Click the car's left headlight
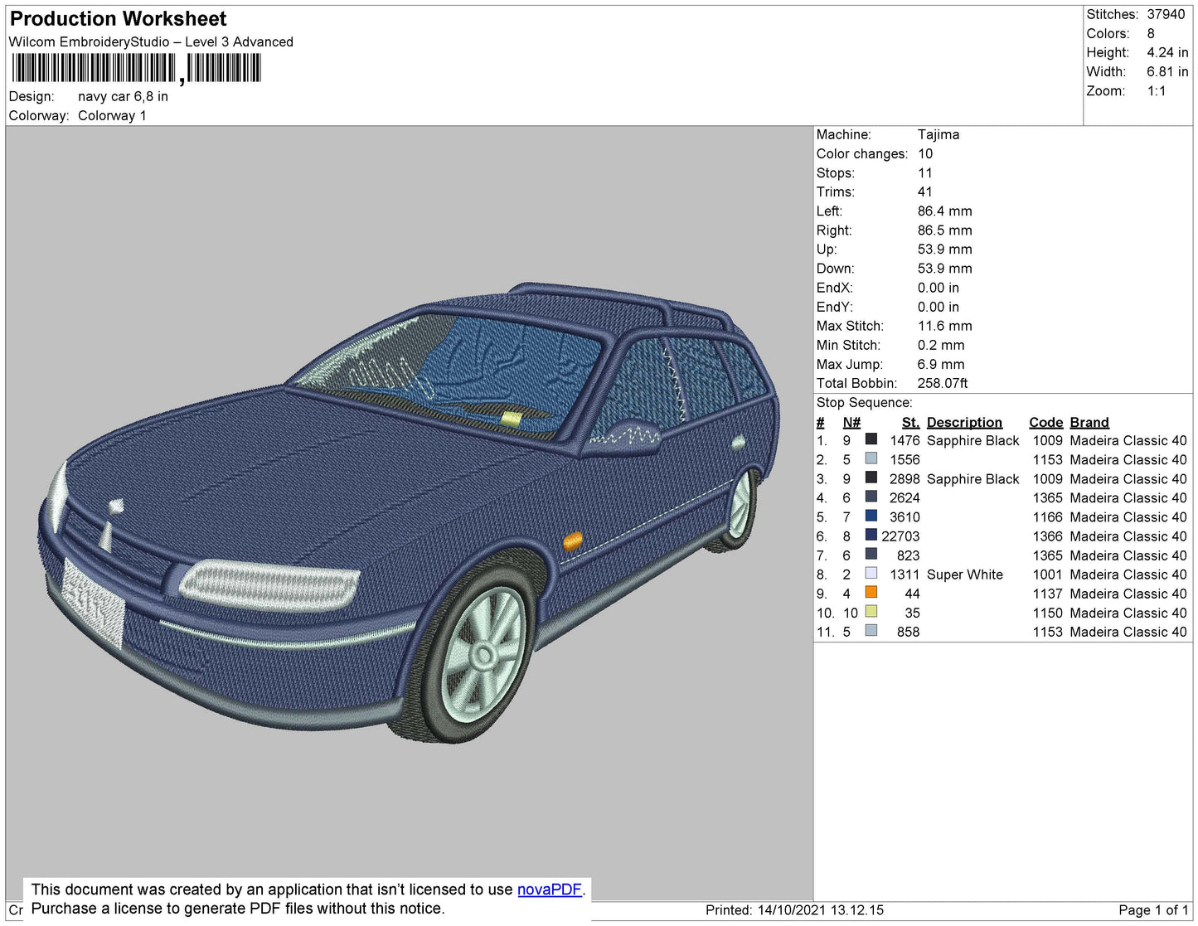 [268, 583]
